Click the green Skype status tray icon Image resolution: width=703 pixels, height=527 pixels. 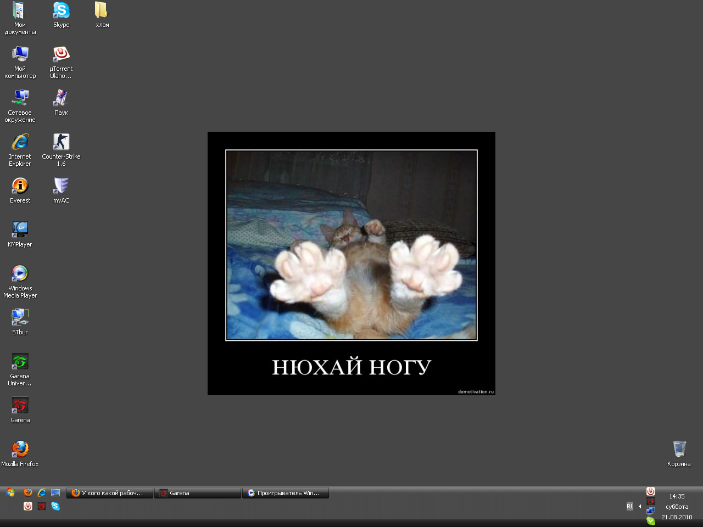(x=651, y=520)
